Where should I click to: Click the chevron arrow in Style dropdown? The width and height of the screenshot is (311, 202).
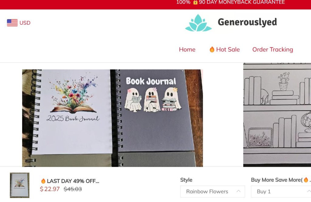238,191
